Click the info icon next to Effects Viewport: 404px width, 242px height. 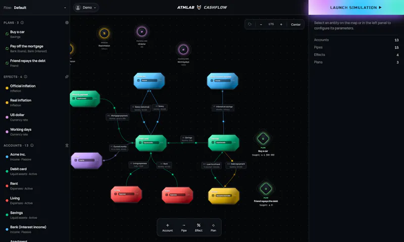[26, 77]
